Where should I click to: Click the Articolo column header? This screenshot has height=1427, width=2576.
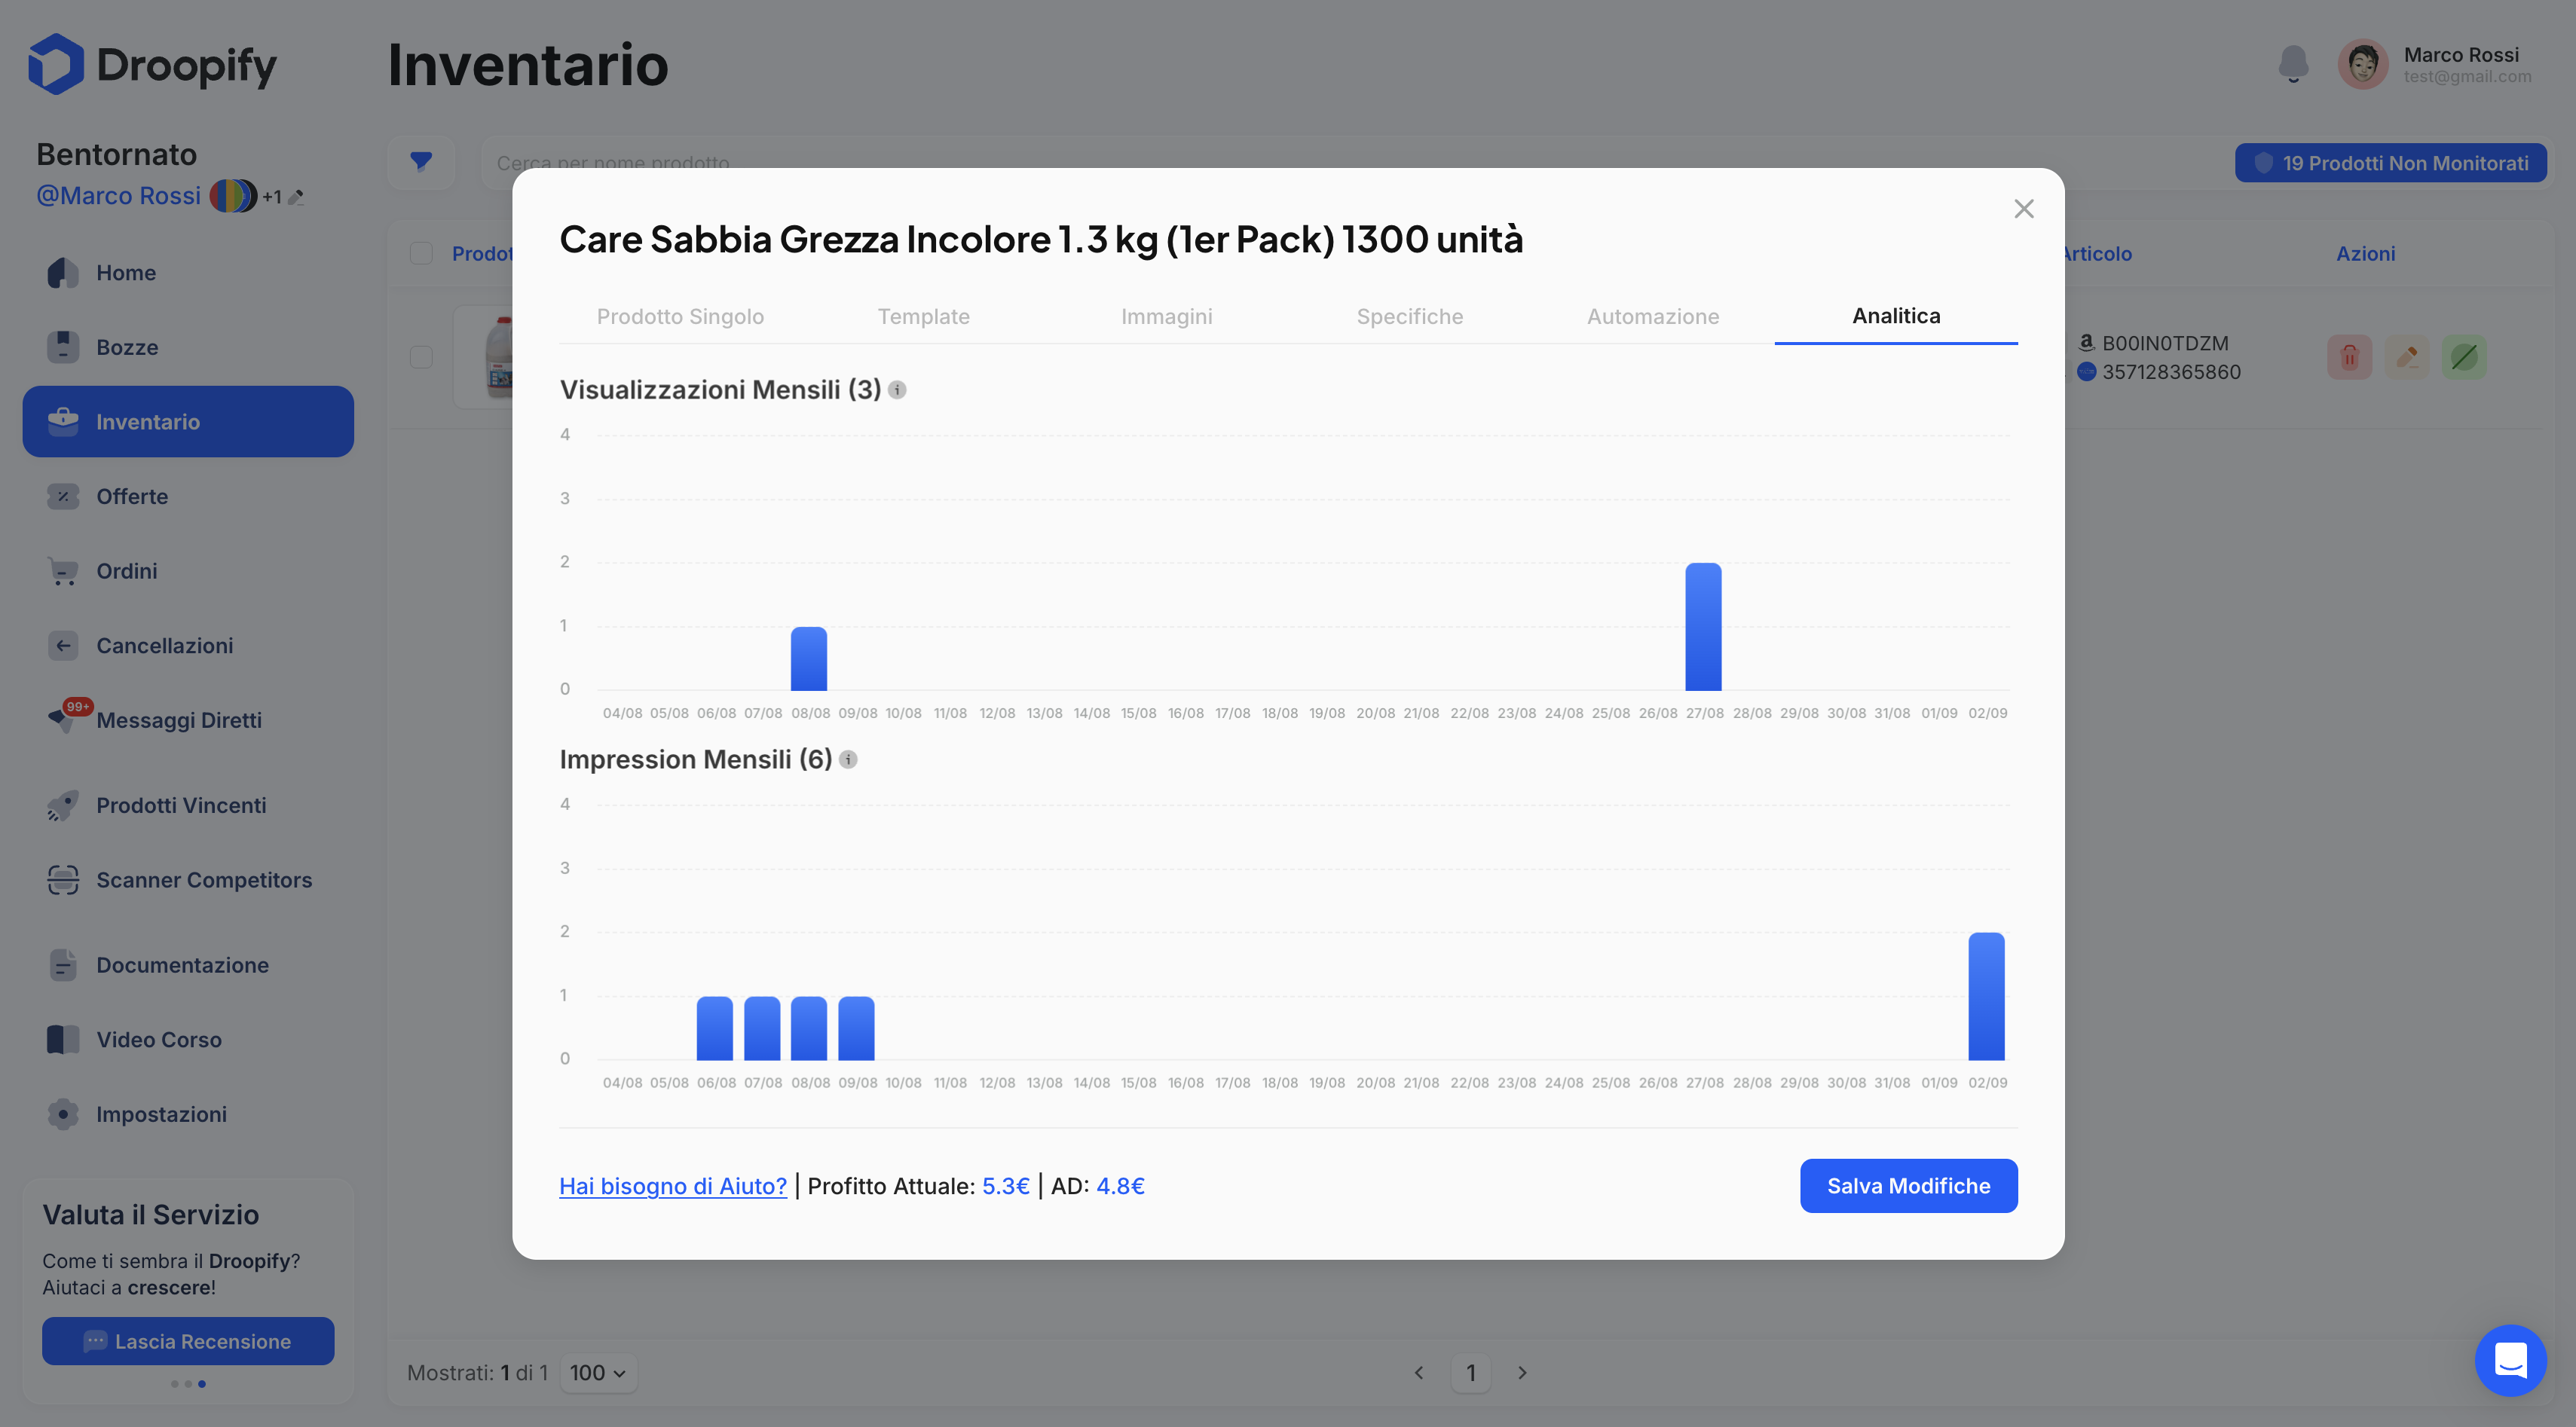2098,253
